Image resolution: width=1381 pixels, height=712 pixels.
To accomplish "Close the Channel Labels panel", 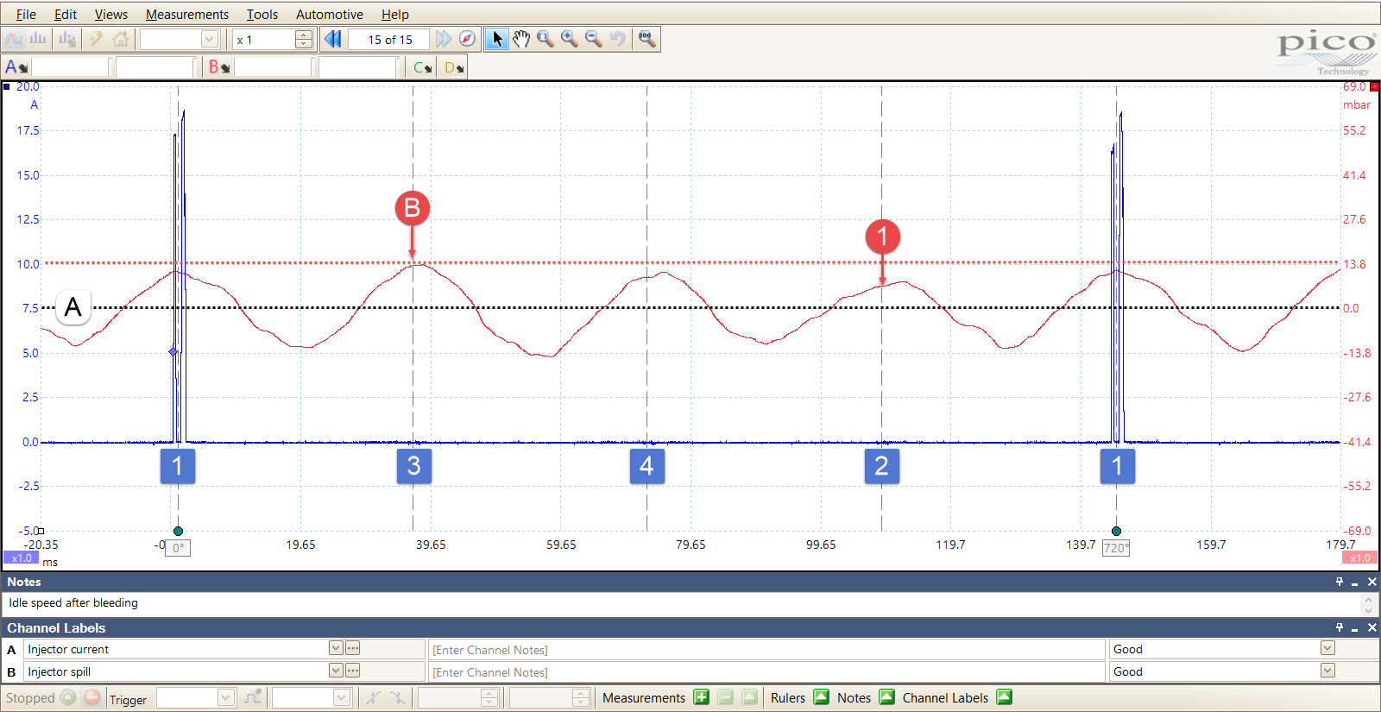I will (1372, 627).
